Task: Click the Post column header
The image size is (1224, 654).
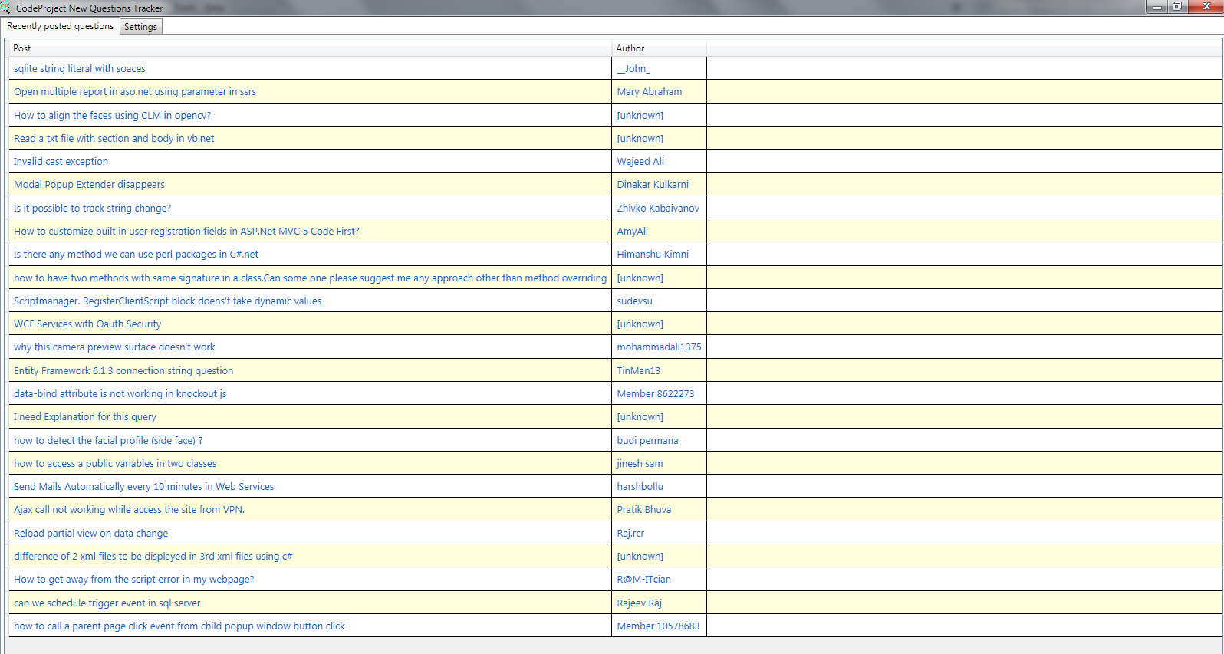Action: click(310, 48)
